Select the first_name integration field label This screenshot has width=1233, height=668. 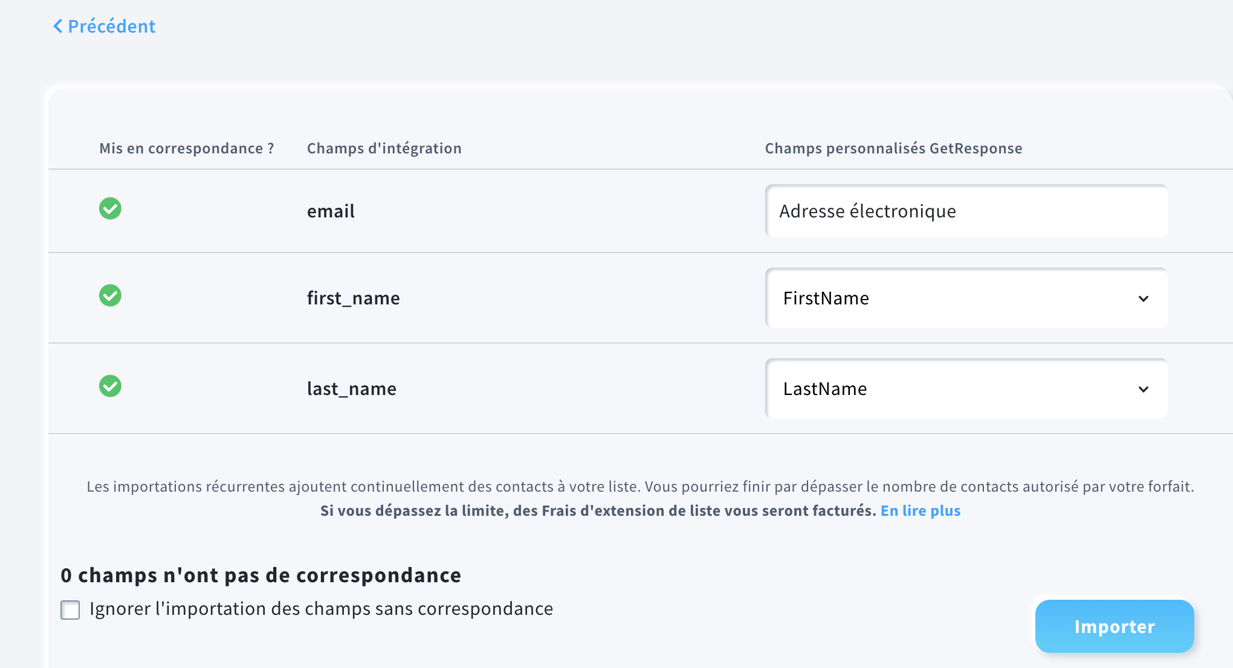click(353, 298)
